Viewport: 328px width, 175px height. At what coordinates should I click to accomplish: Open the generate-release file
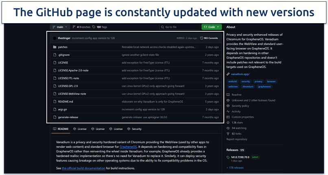pos(68,117)
